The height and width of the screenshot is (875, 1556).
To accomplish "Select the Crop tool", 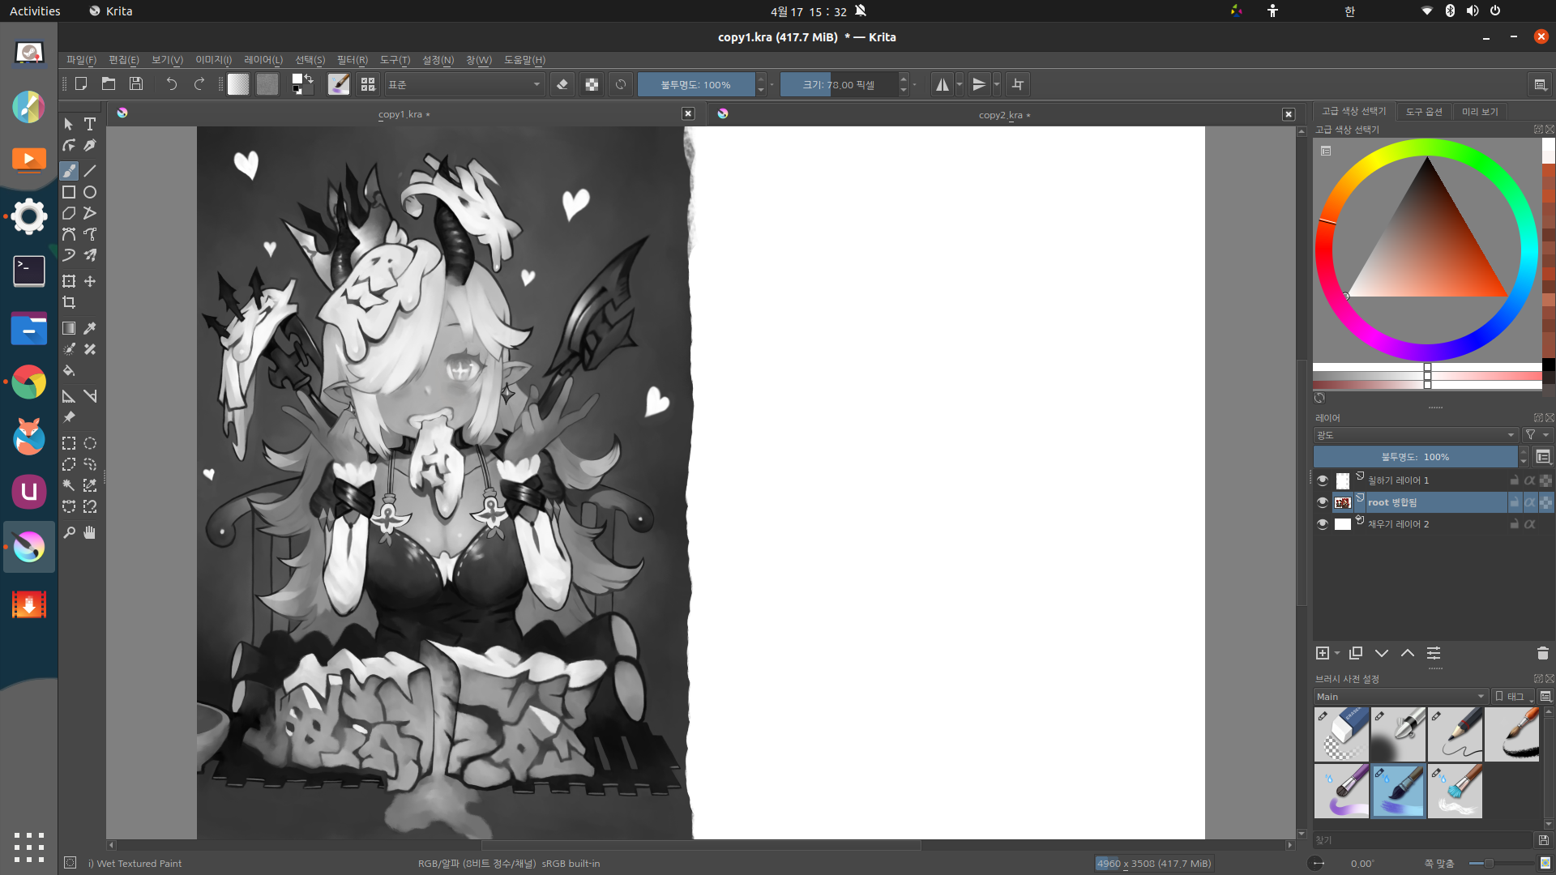I will (69, 302).
